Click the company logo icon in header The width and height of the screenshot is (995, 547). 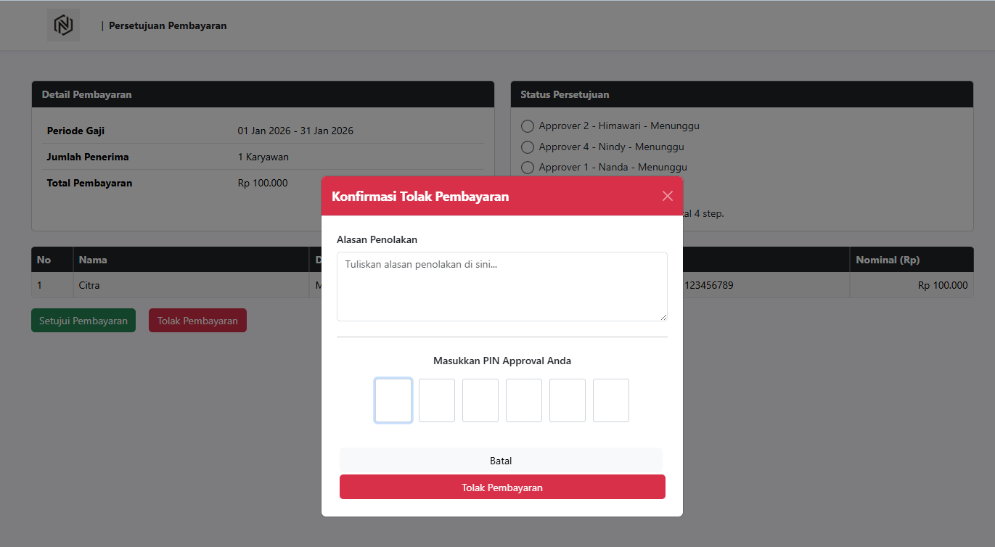click(64, 25)
